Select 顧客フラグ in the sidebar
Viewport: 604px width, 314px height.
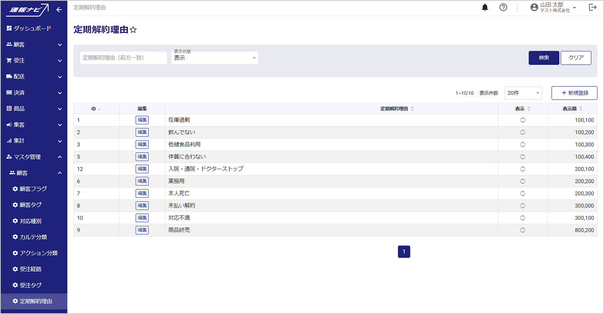(x=33, y=189)
